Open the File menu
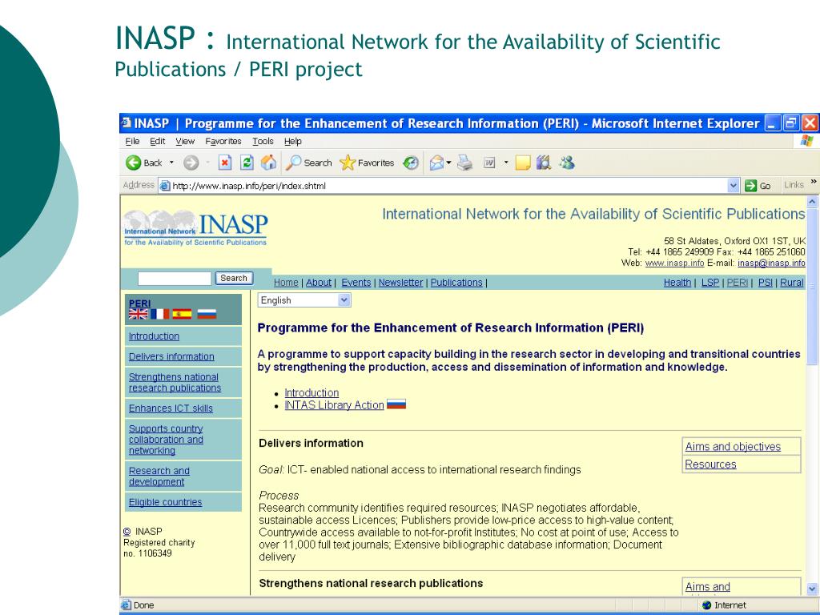 coord(132,141)
